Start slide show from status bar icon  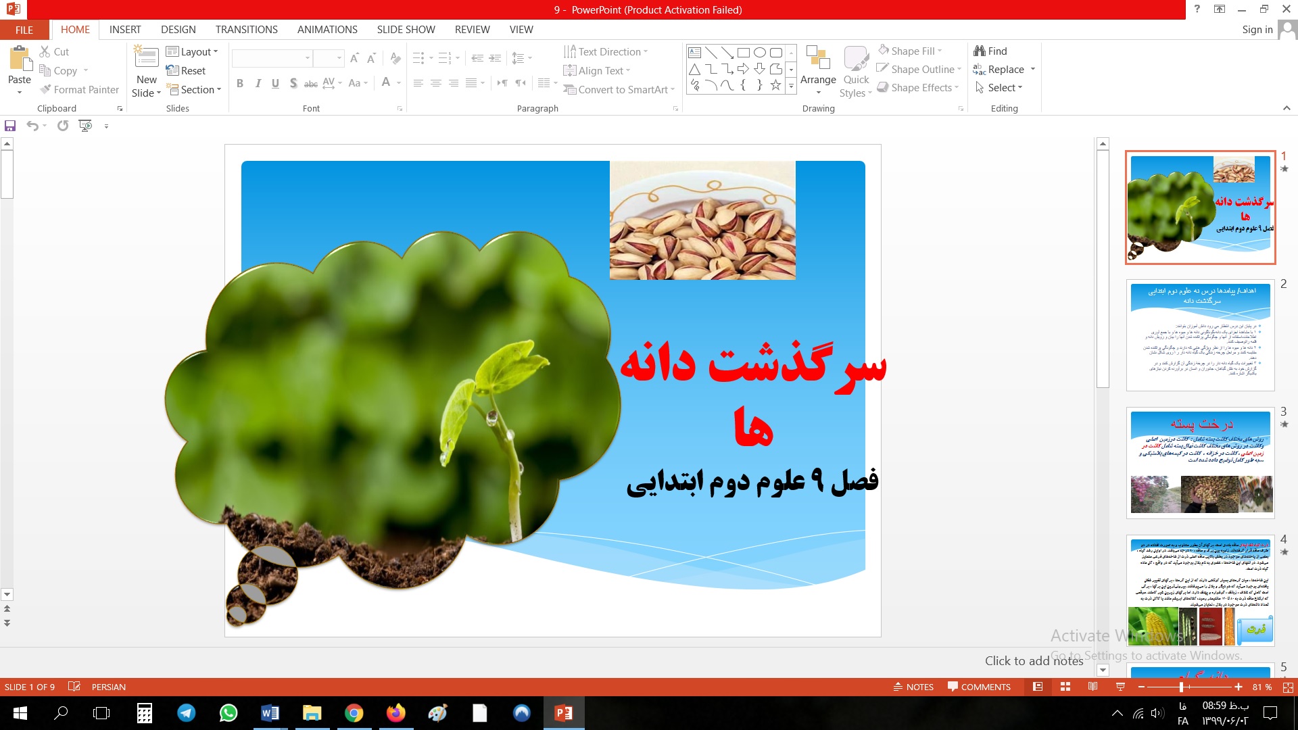click(x=1120, y=687)
